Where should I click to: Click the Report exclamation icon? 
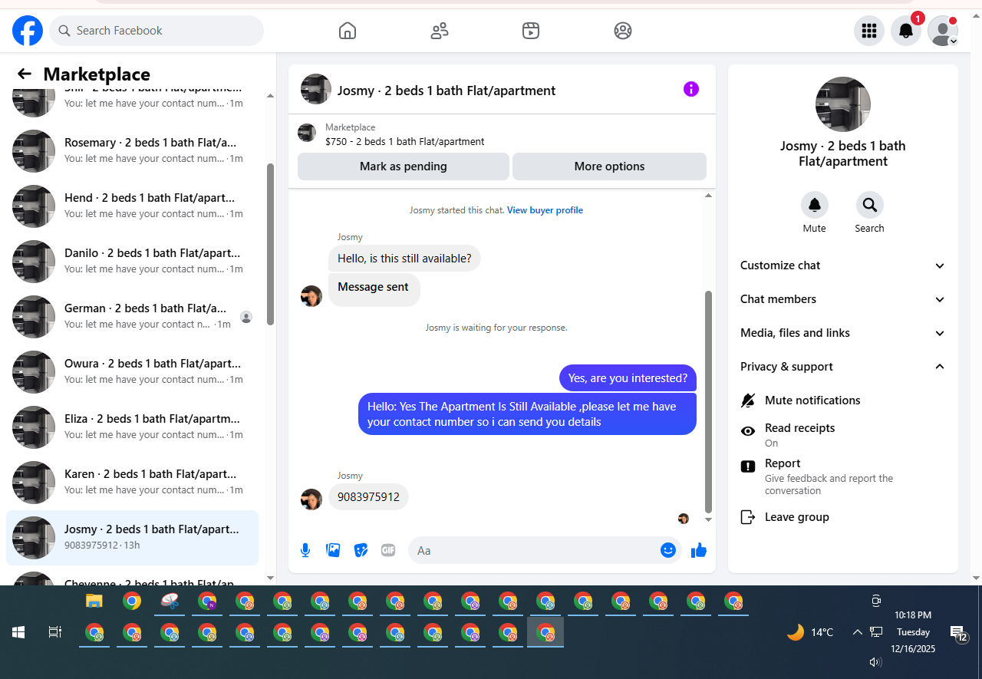click(748, 466)
